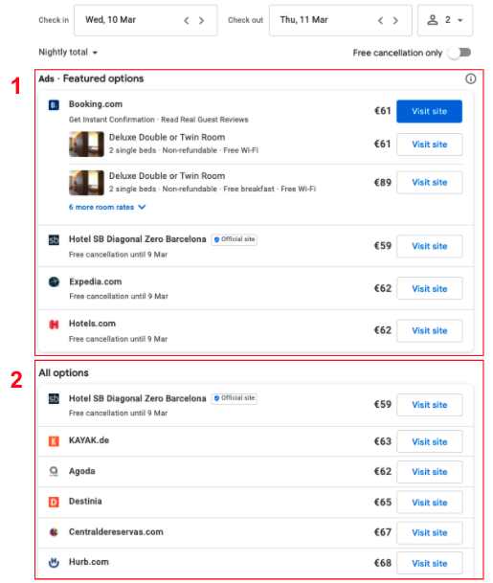Go to next check-in date arrow
The image size is (493, 583).
[x=202, y=20]
